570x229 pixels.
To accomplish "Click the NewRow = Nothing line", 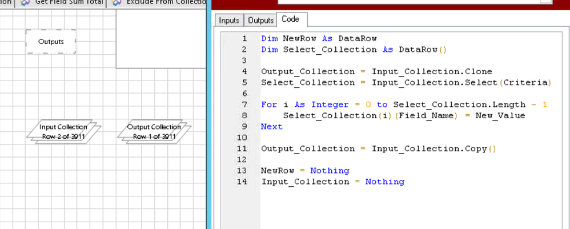I will pos(305,171).
